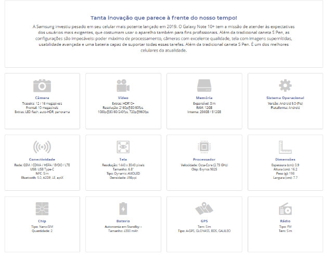Screen dimensions: 333x258
Task: Select the Dimensões heading
Action: coord(285,159)
